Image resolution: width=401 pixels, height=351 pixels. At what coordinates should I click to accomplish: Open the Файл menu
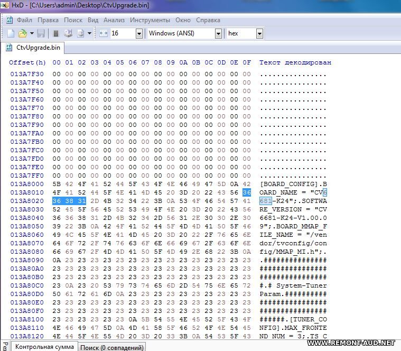point(24,20)
